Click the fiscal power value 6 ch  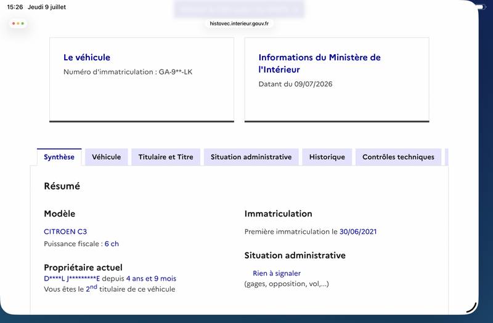pyautogui.click(x=112, y=244)
